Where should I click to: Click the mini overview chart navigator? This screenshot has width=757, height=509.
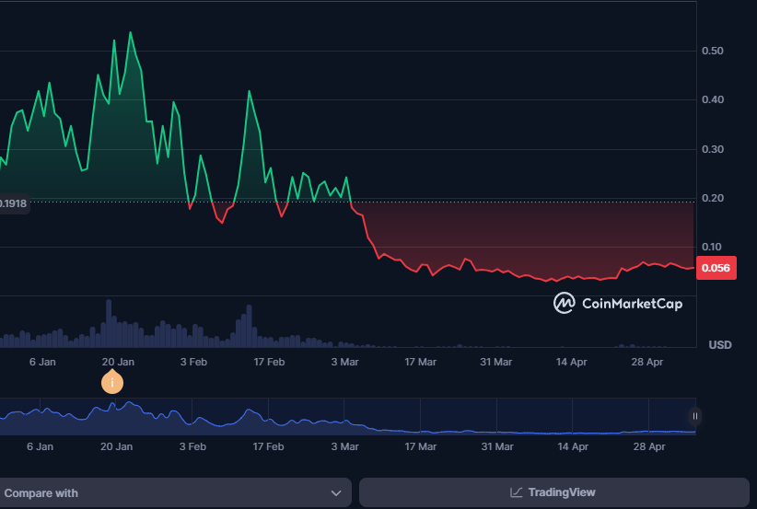click(347, 416)
